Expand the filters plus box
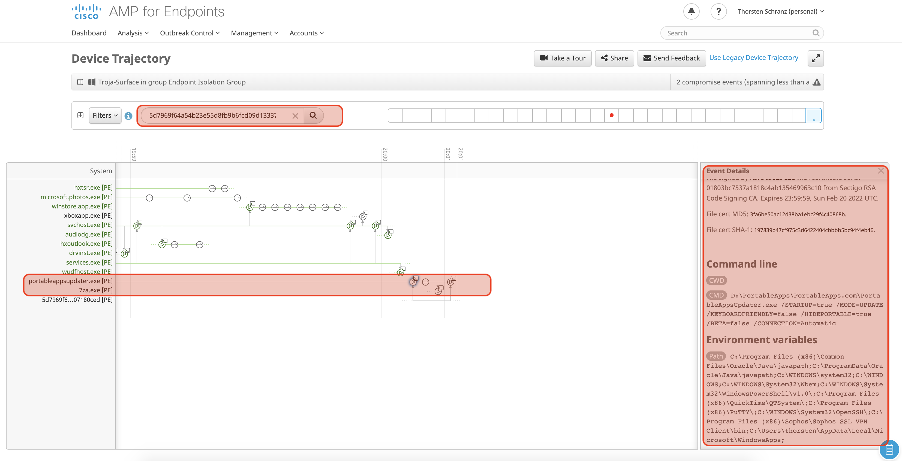This screenshot has height=461, width=902. (x=80, y=116)
